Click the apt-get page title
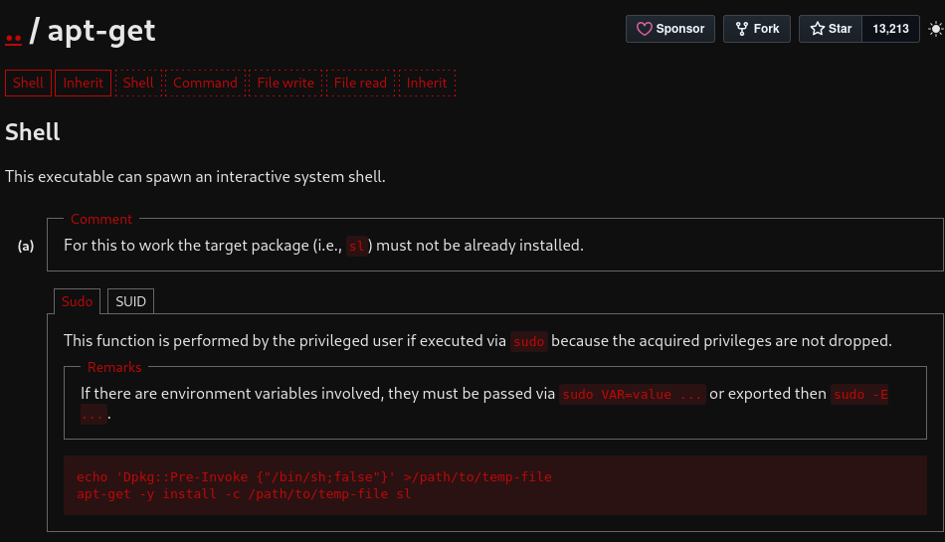The width and height of the screenshot is (945, 542). click(x=101, y=31)
